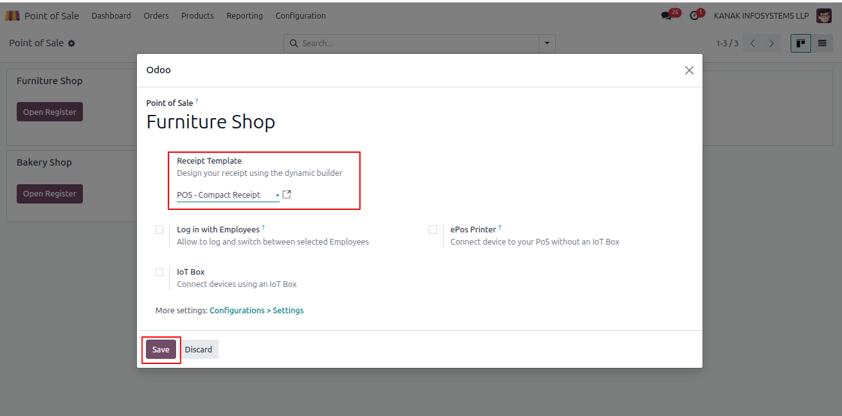The height and width of the screenshot is (416, 842).
Task: Click the gear icon beside Point of Sale
Action: coord(71,43)
